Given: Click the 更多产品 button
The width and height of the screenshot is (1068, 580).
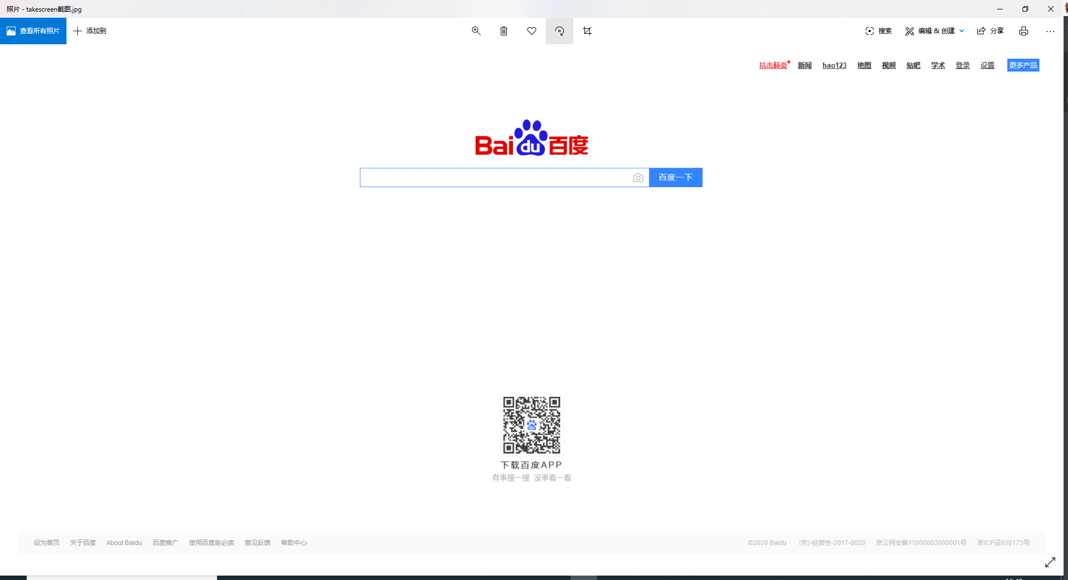Looking at the screenshot, I should [1023, 65].
